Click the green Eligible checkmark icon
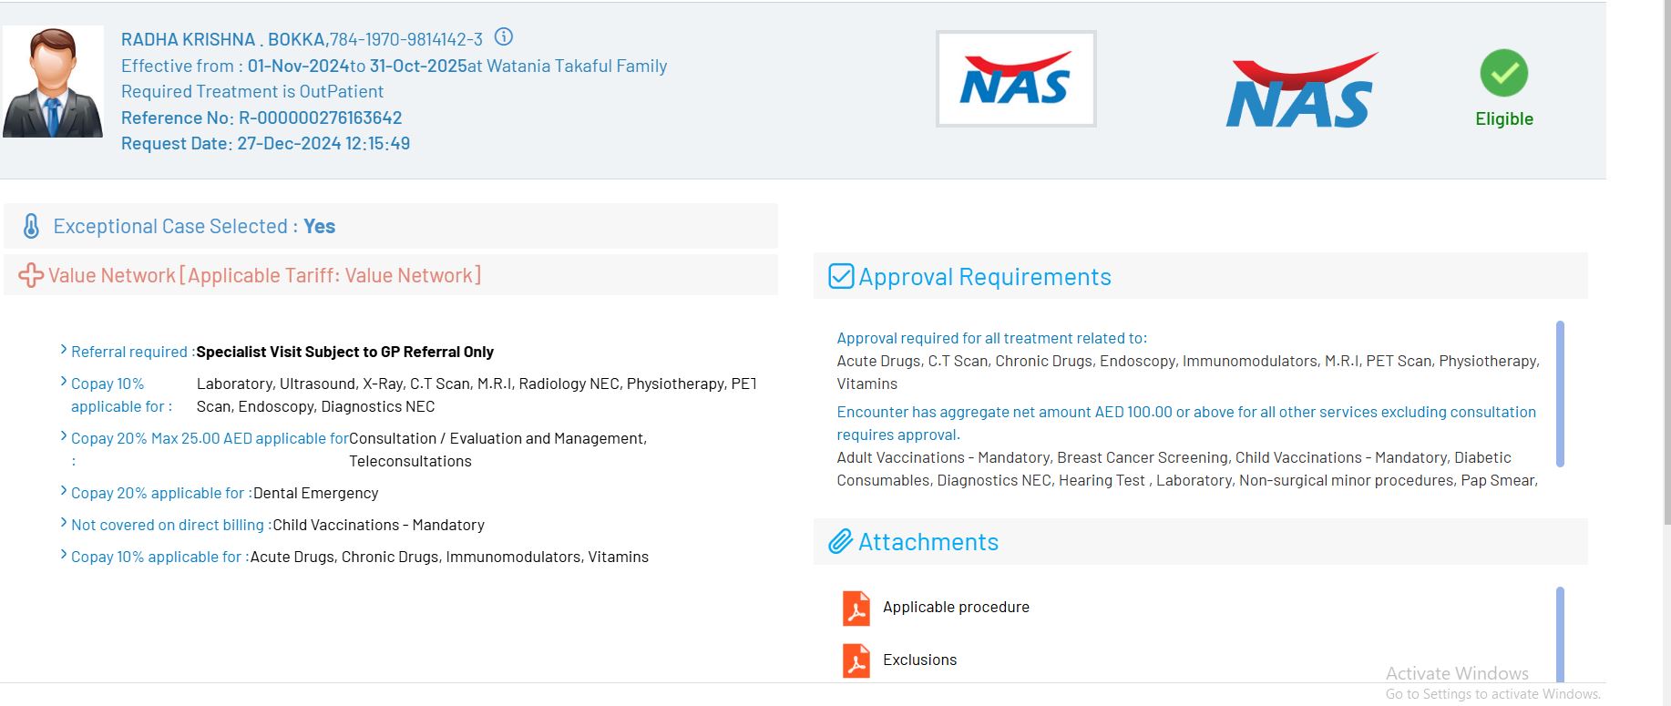 pyautogui.click(x=1503, y=73)
